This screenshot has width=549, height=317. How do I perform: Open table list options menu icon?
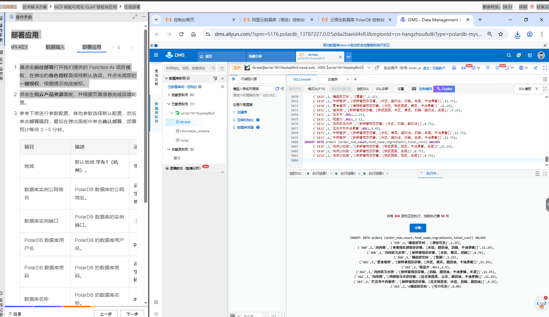tap(282, 89)
